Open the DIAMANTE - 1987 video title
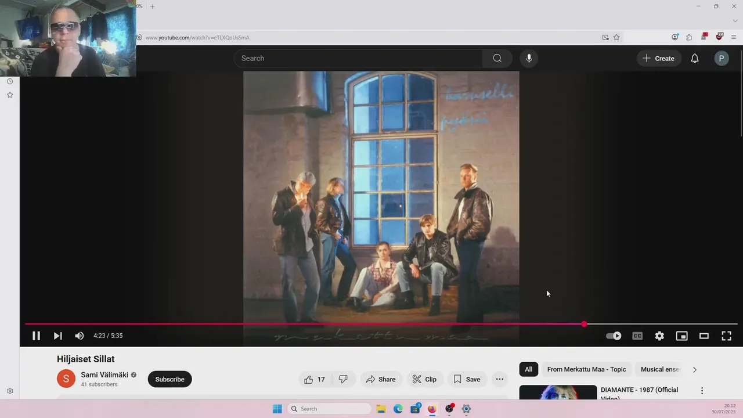Viewport: 743px width, 418px height. (x=639, y=394)
